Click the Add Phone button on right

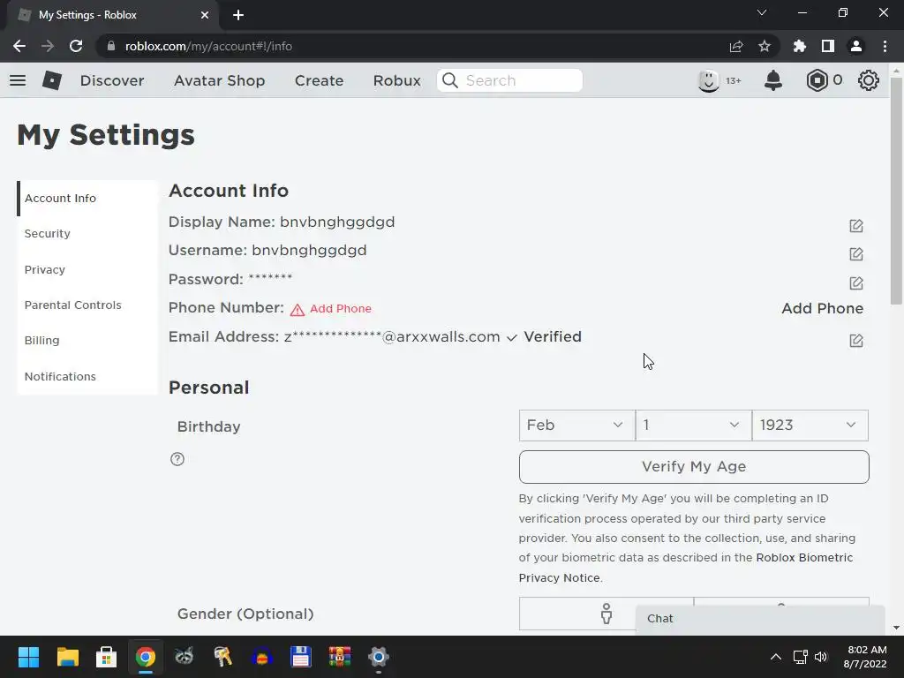[822, 308]
